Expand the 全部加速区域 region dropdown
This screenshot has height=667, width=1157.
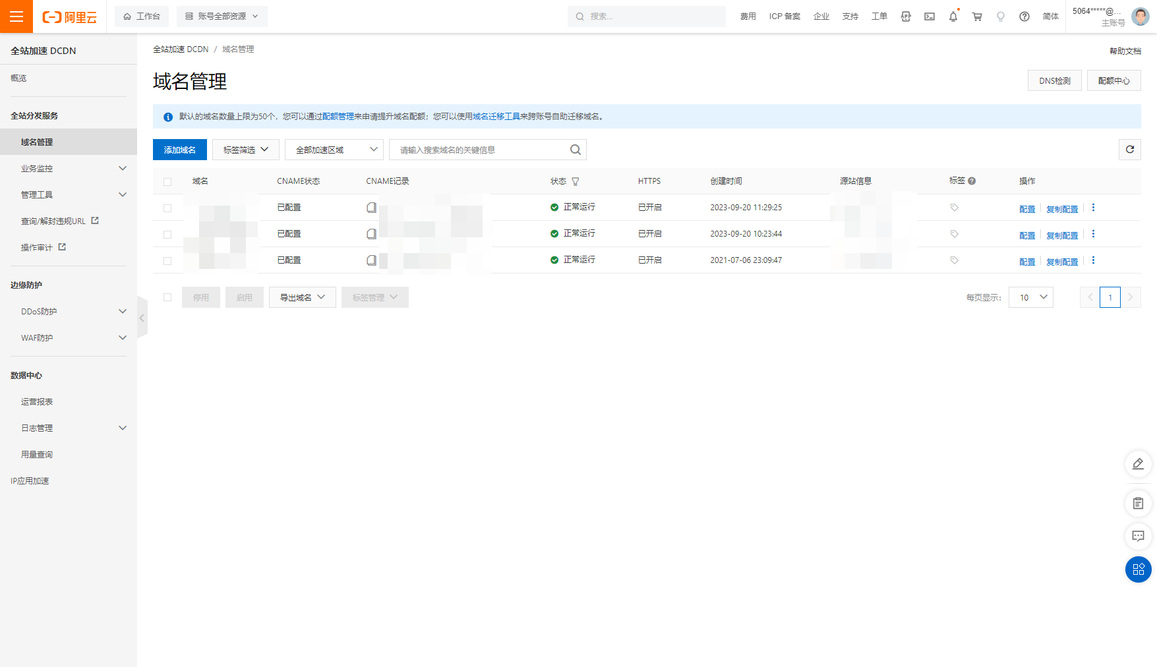[x=334, y=150]
